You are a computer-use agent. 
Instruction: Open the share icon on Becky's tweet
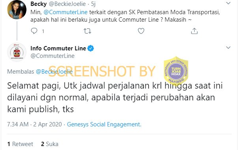click(x=194, y=31)
